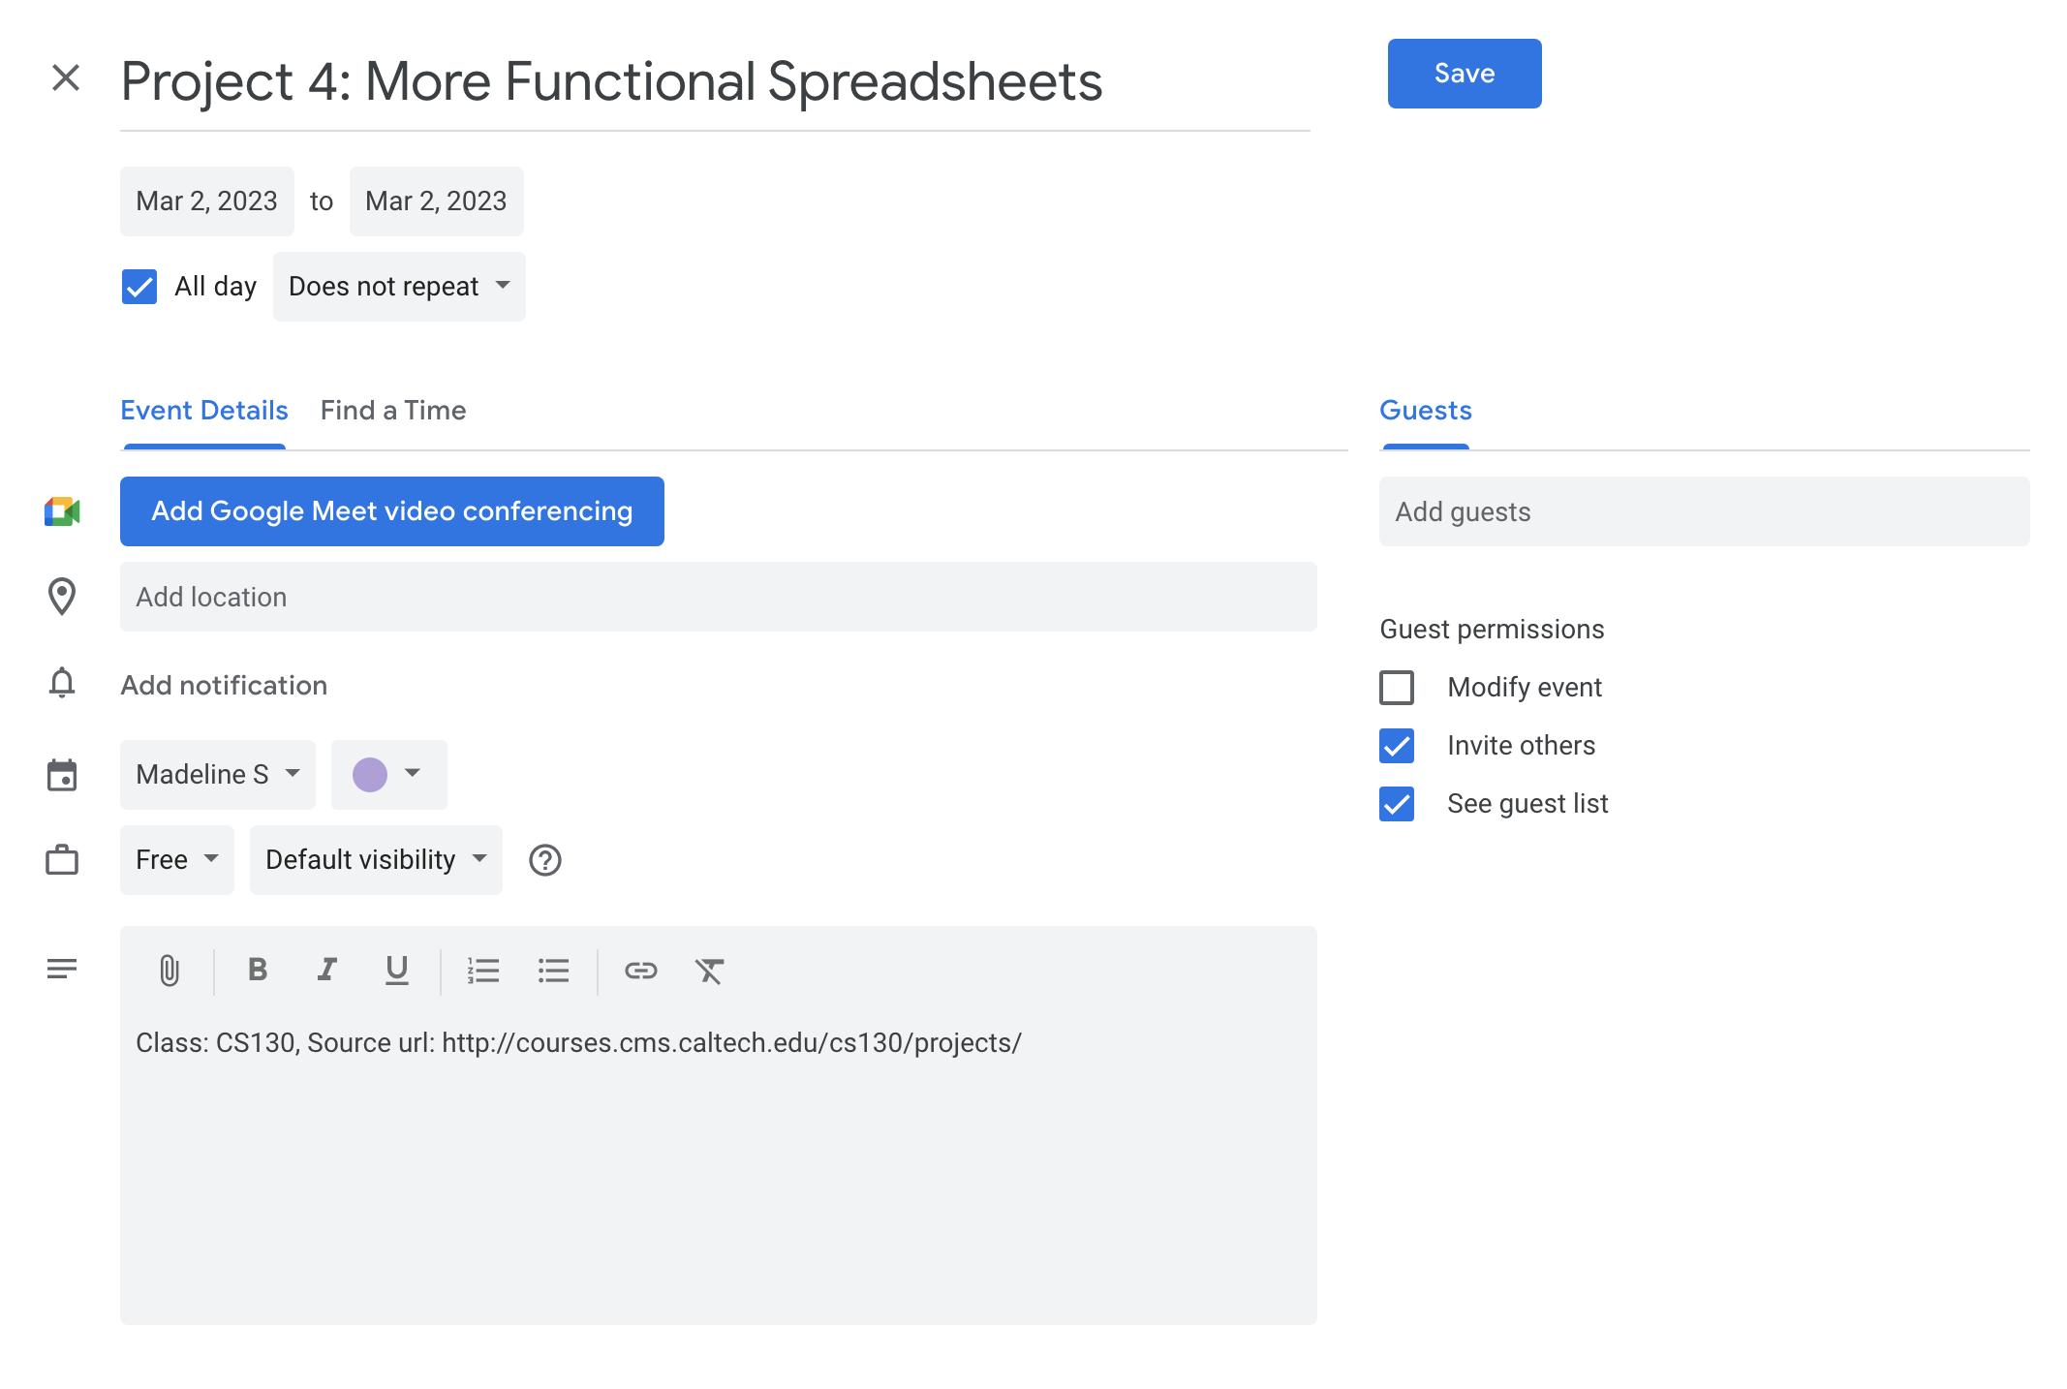Open the Does not repeat dropdown
This screenshot has width=2067, height=1389.
[399, 287]
